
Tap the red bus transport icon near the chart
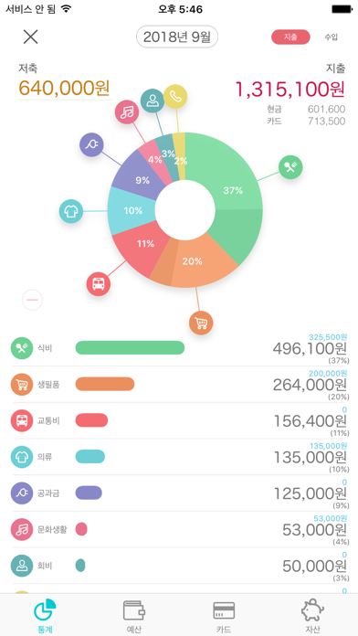tap(99, 284)
